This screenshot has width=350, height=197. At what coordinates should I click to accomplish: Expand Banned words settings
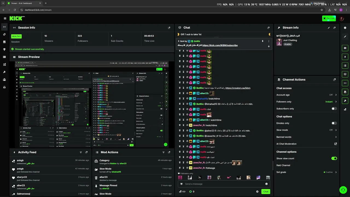click(x=336, y=137)
